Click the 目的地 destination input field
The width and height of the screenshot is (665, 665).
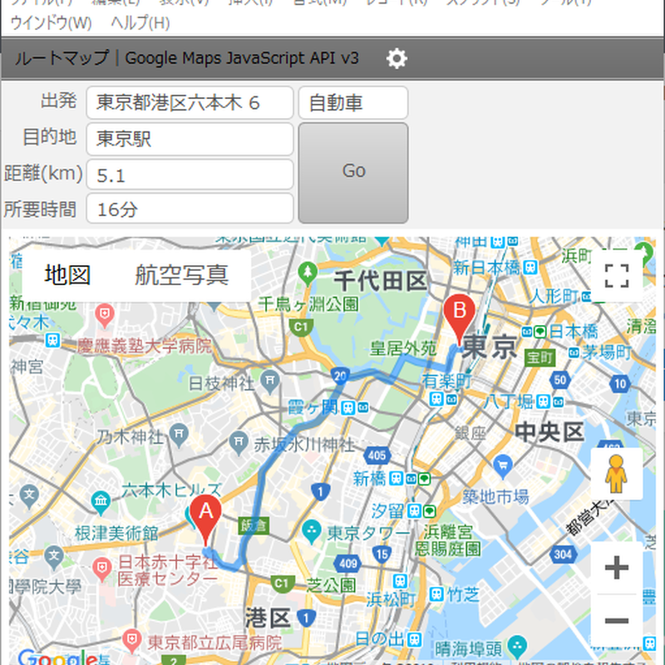click(x=190, y=139)
